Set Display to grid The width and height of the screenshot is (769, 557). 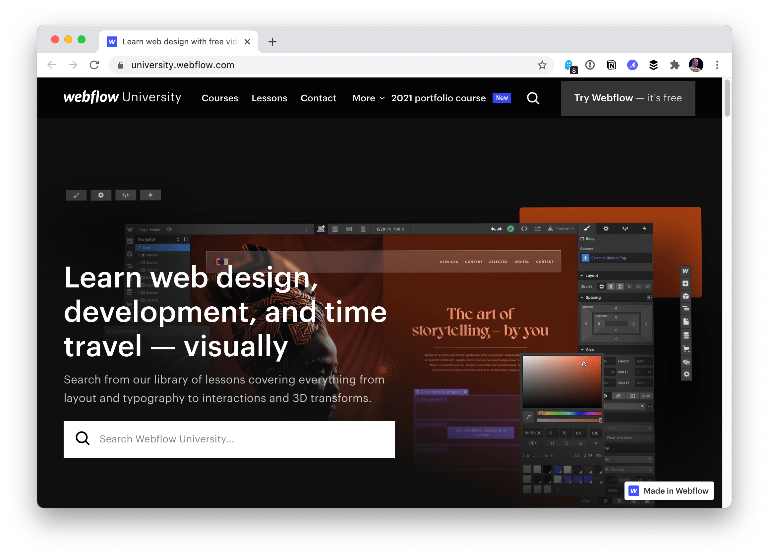click(x=620, y=287)
